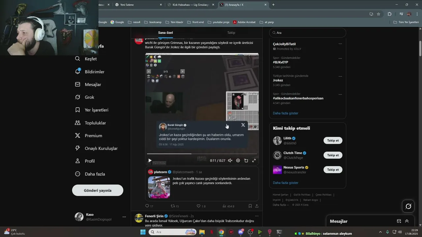The width and height of the screenshot is (422, 237).
Task: Open Gizlilik Politikası footer link
Action: tap(302, 195)
